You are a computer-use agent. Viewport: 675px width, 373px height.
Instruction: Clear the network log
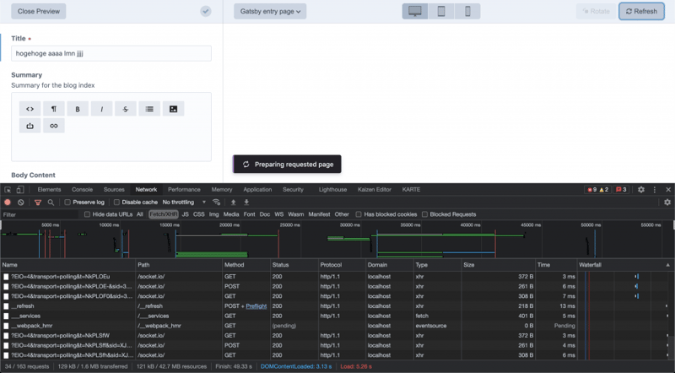[x=21, y=203]
